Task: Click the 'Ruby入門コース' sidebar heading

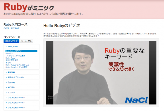Action: pyautogui.click(x=15, y=24)
